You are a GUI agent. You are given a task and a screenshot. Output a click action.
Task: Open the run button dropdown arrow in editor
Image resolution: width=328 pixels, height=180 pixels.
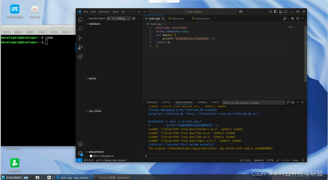pyautogui.click(x=288, y=18)
